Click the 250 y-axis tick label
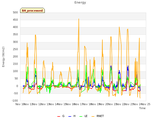The height and width of the screenshot is (121, 161). point(15,49)
